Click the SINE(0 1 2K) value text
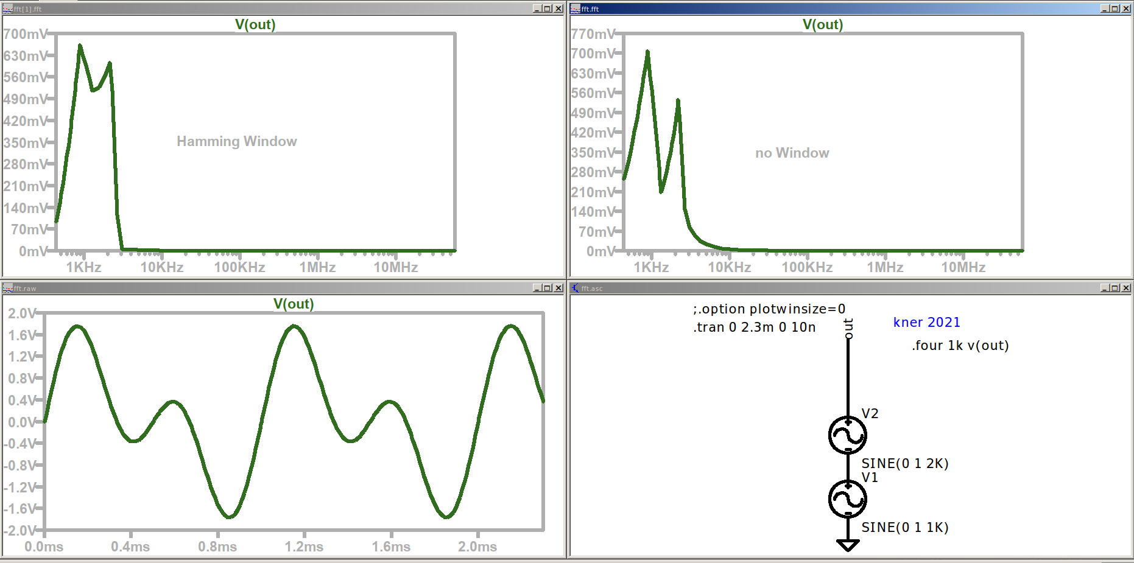 click(904, 463)
